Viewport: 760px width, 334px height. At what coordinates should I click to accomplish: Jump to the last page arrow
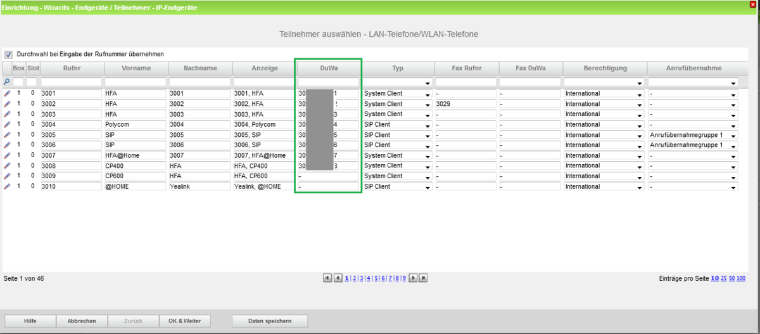click(x=423, y=278)
